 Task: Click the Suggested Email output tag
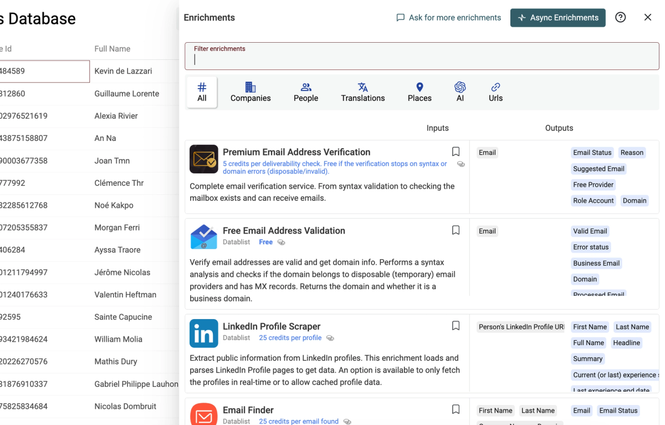[598, 169]
